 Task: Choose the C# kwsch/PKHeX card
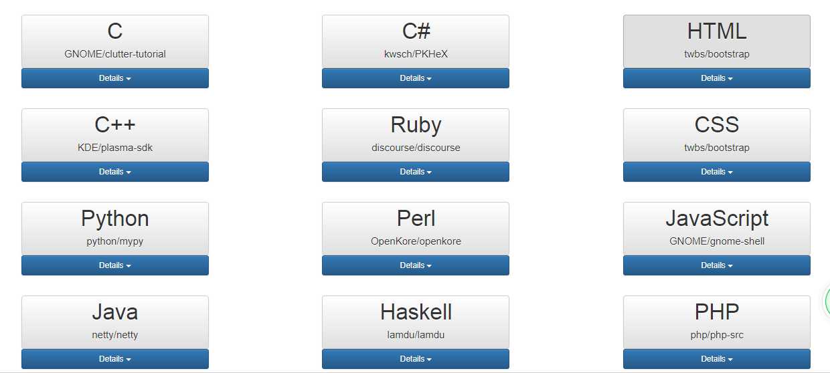416,41
